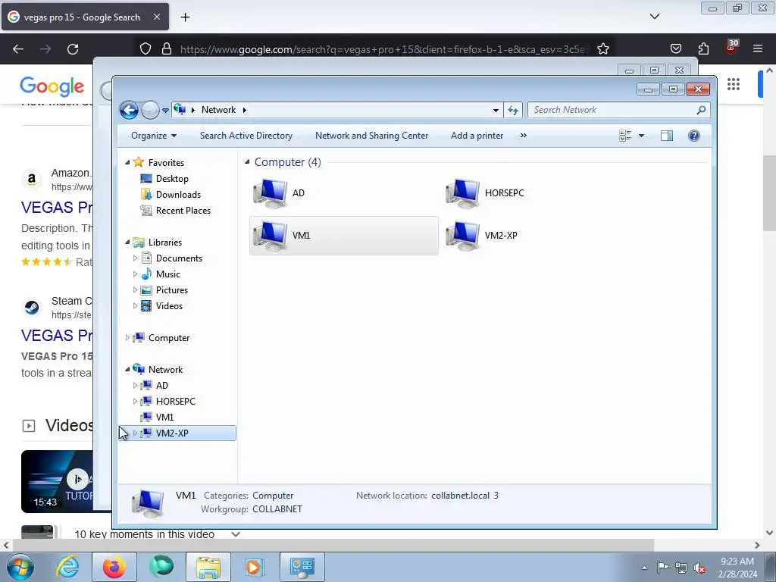Show more toolbar commands chevron
Screen dimensions: 776x582
pos(523,136)
